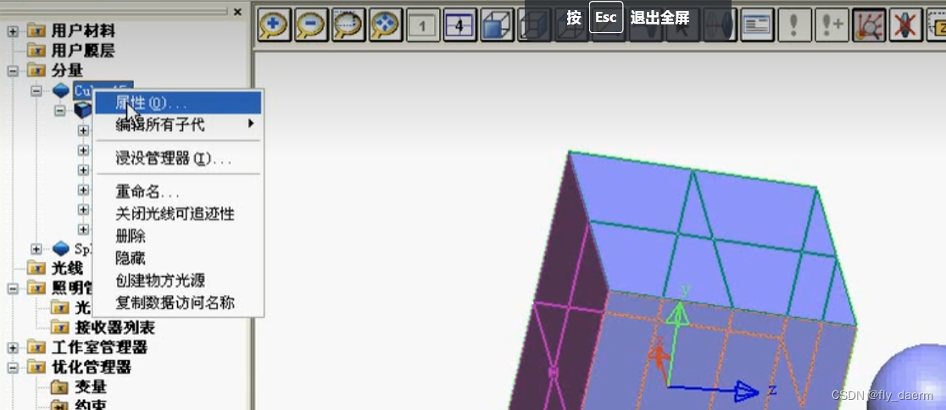Click the zoom in magnifier icon
The image size is (946, 410).
[273, 25]
